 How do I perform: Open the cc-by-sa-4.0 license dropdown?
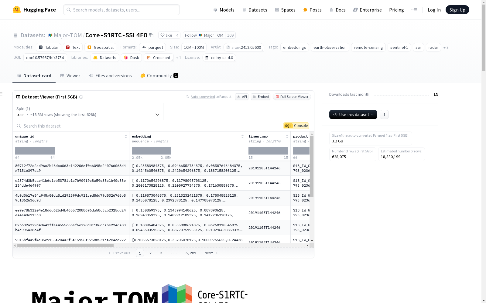219,58
